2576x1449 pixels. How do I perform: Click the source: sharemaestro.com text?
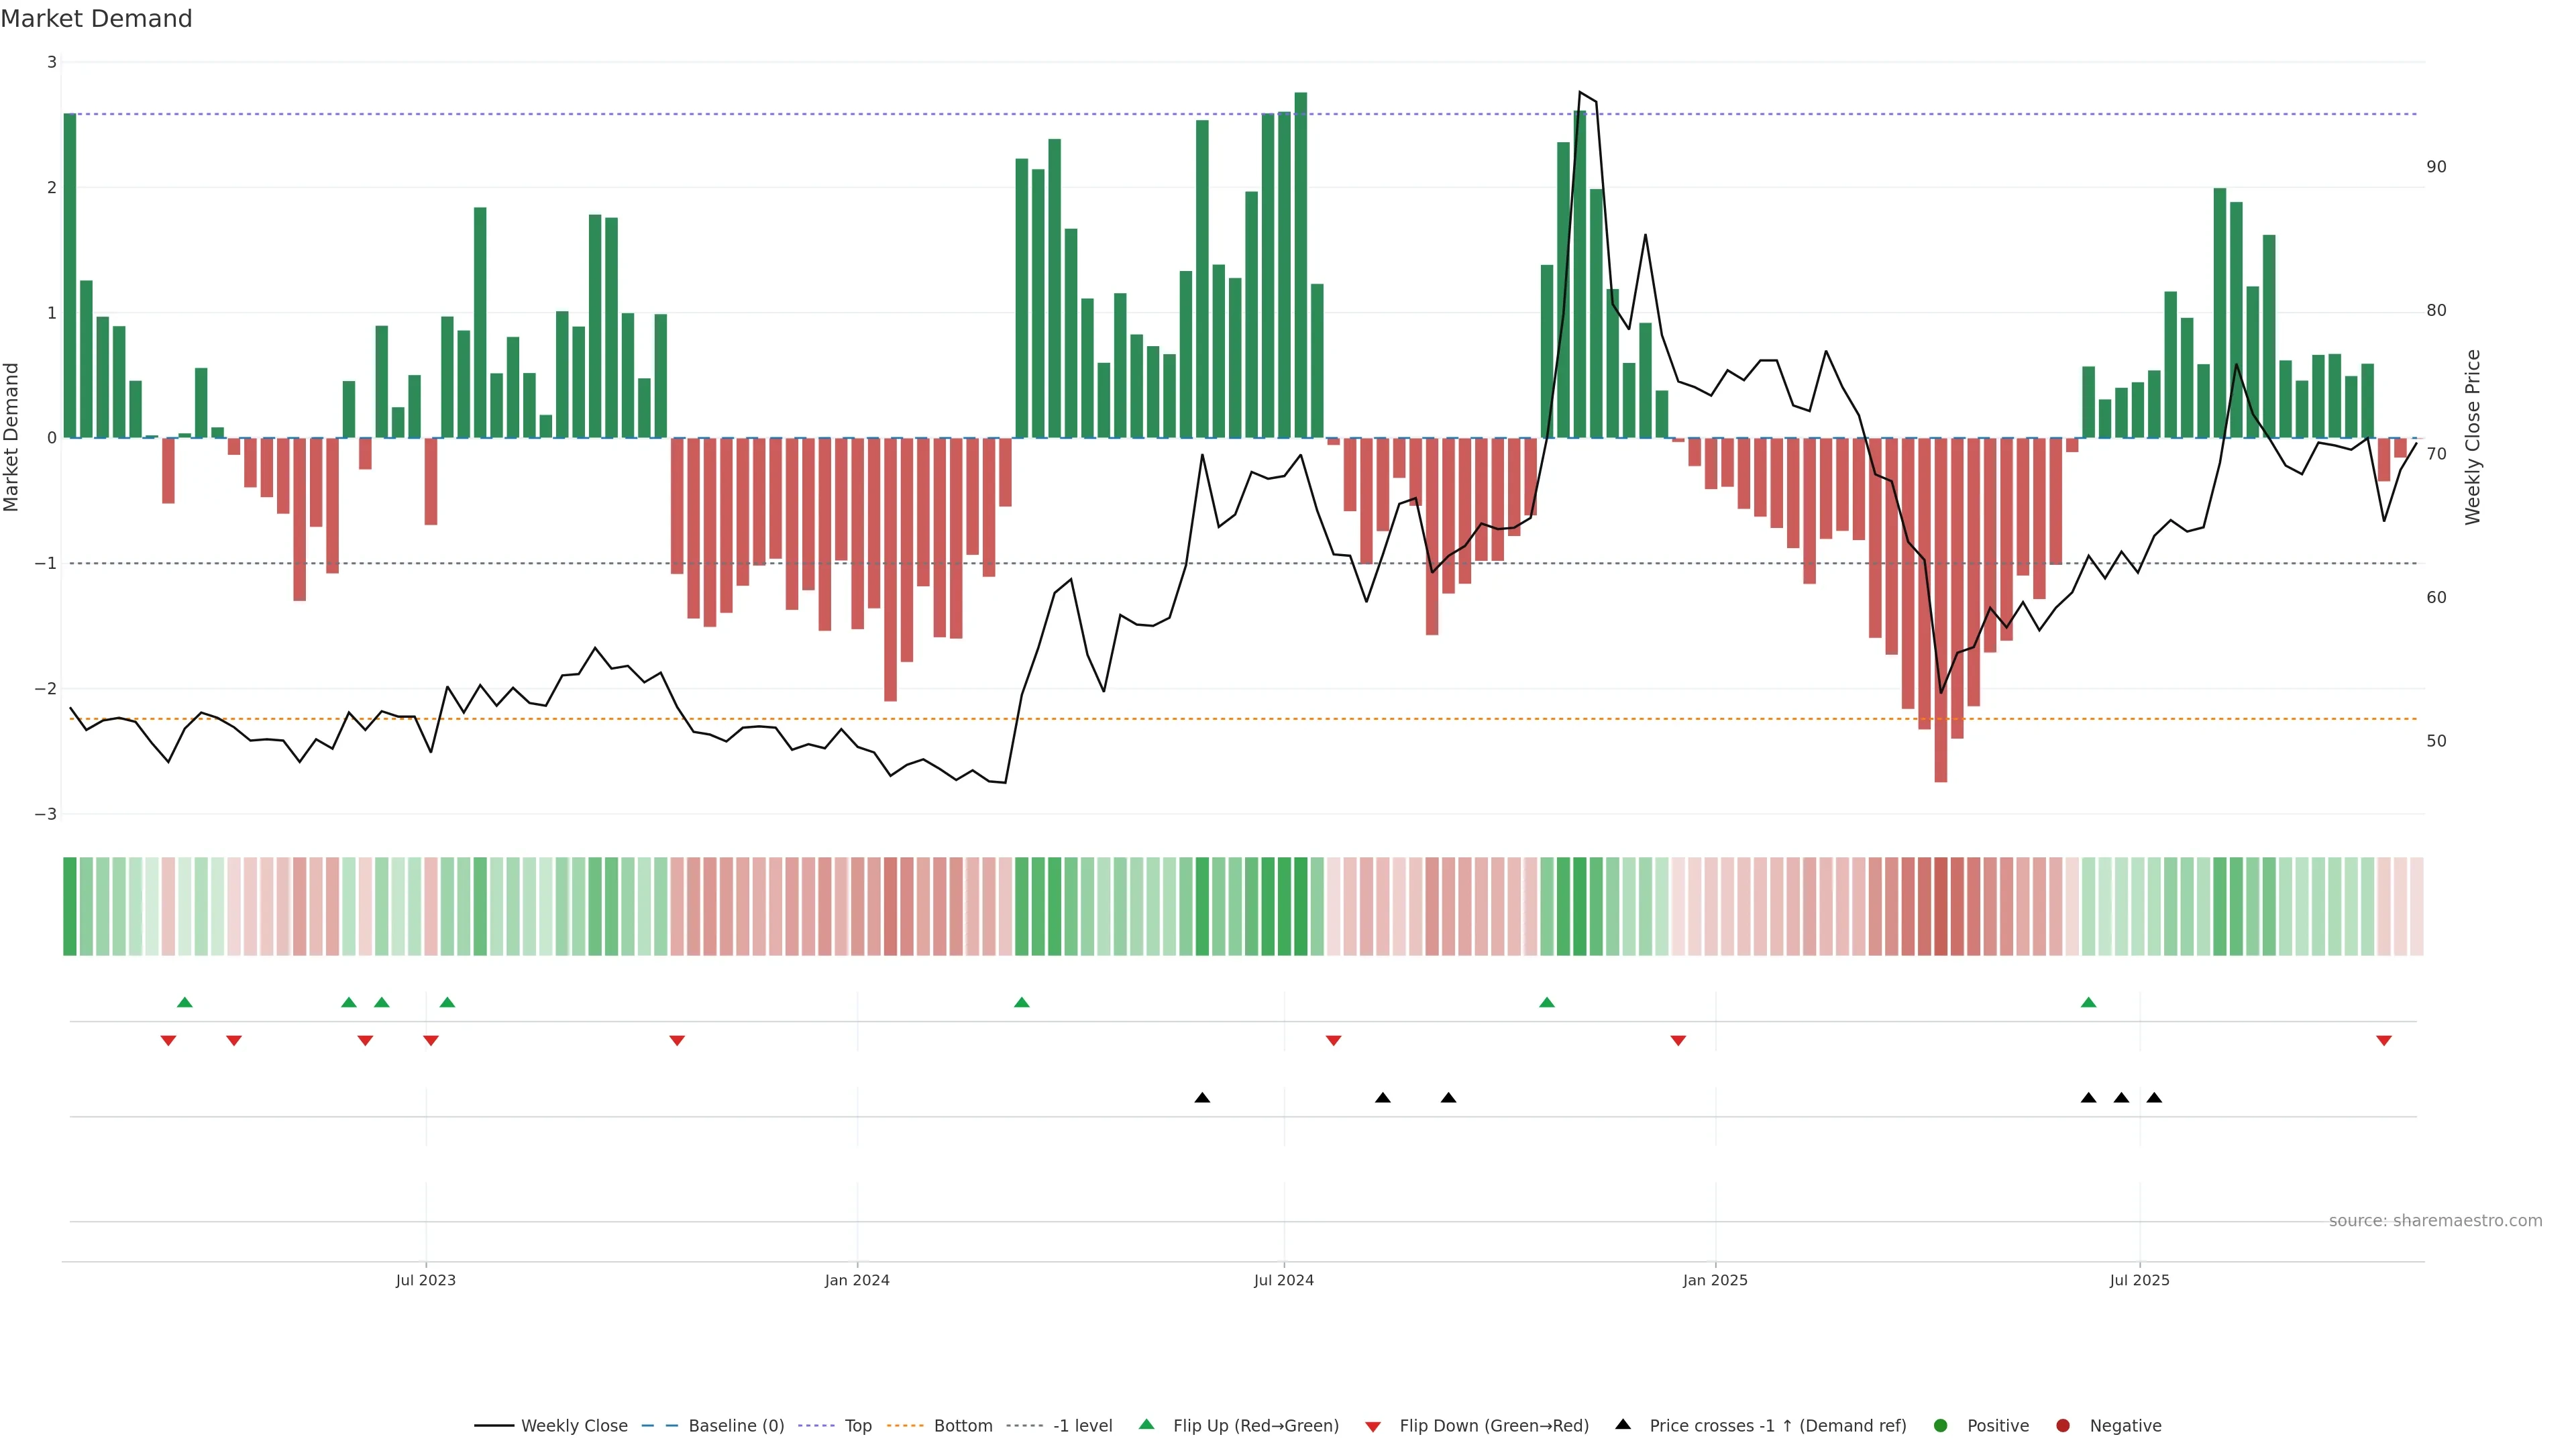pos(2435,1221)
